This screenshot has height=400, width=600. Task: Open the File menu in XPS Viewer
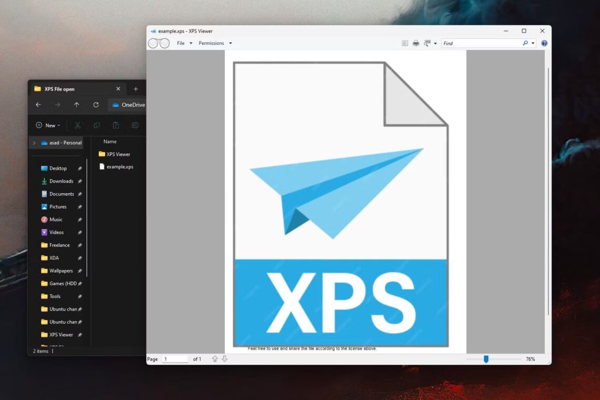[x=182, y=43]
